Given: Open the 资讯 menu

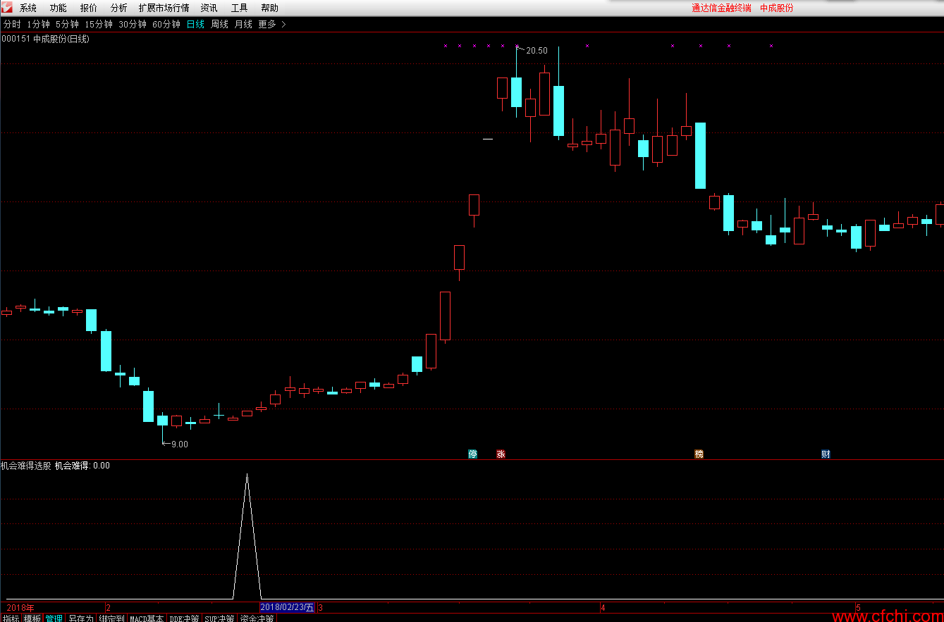Looking at the screenshot, I should (209, 8).
